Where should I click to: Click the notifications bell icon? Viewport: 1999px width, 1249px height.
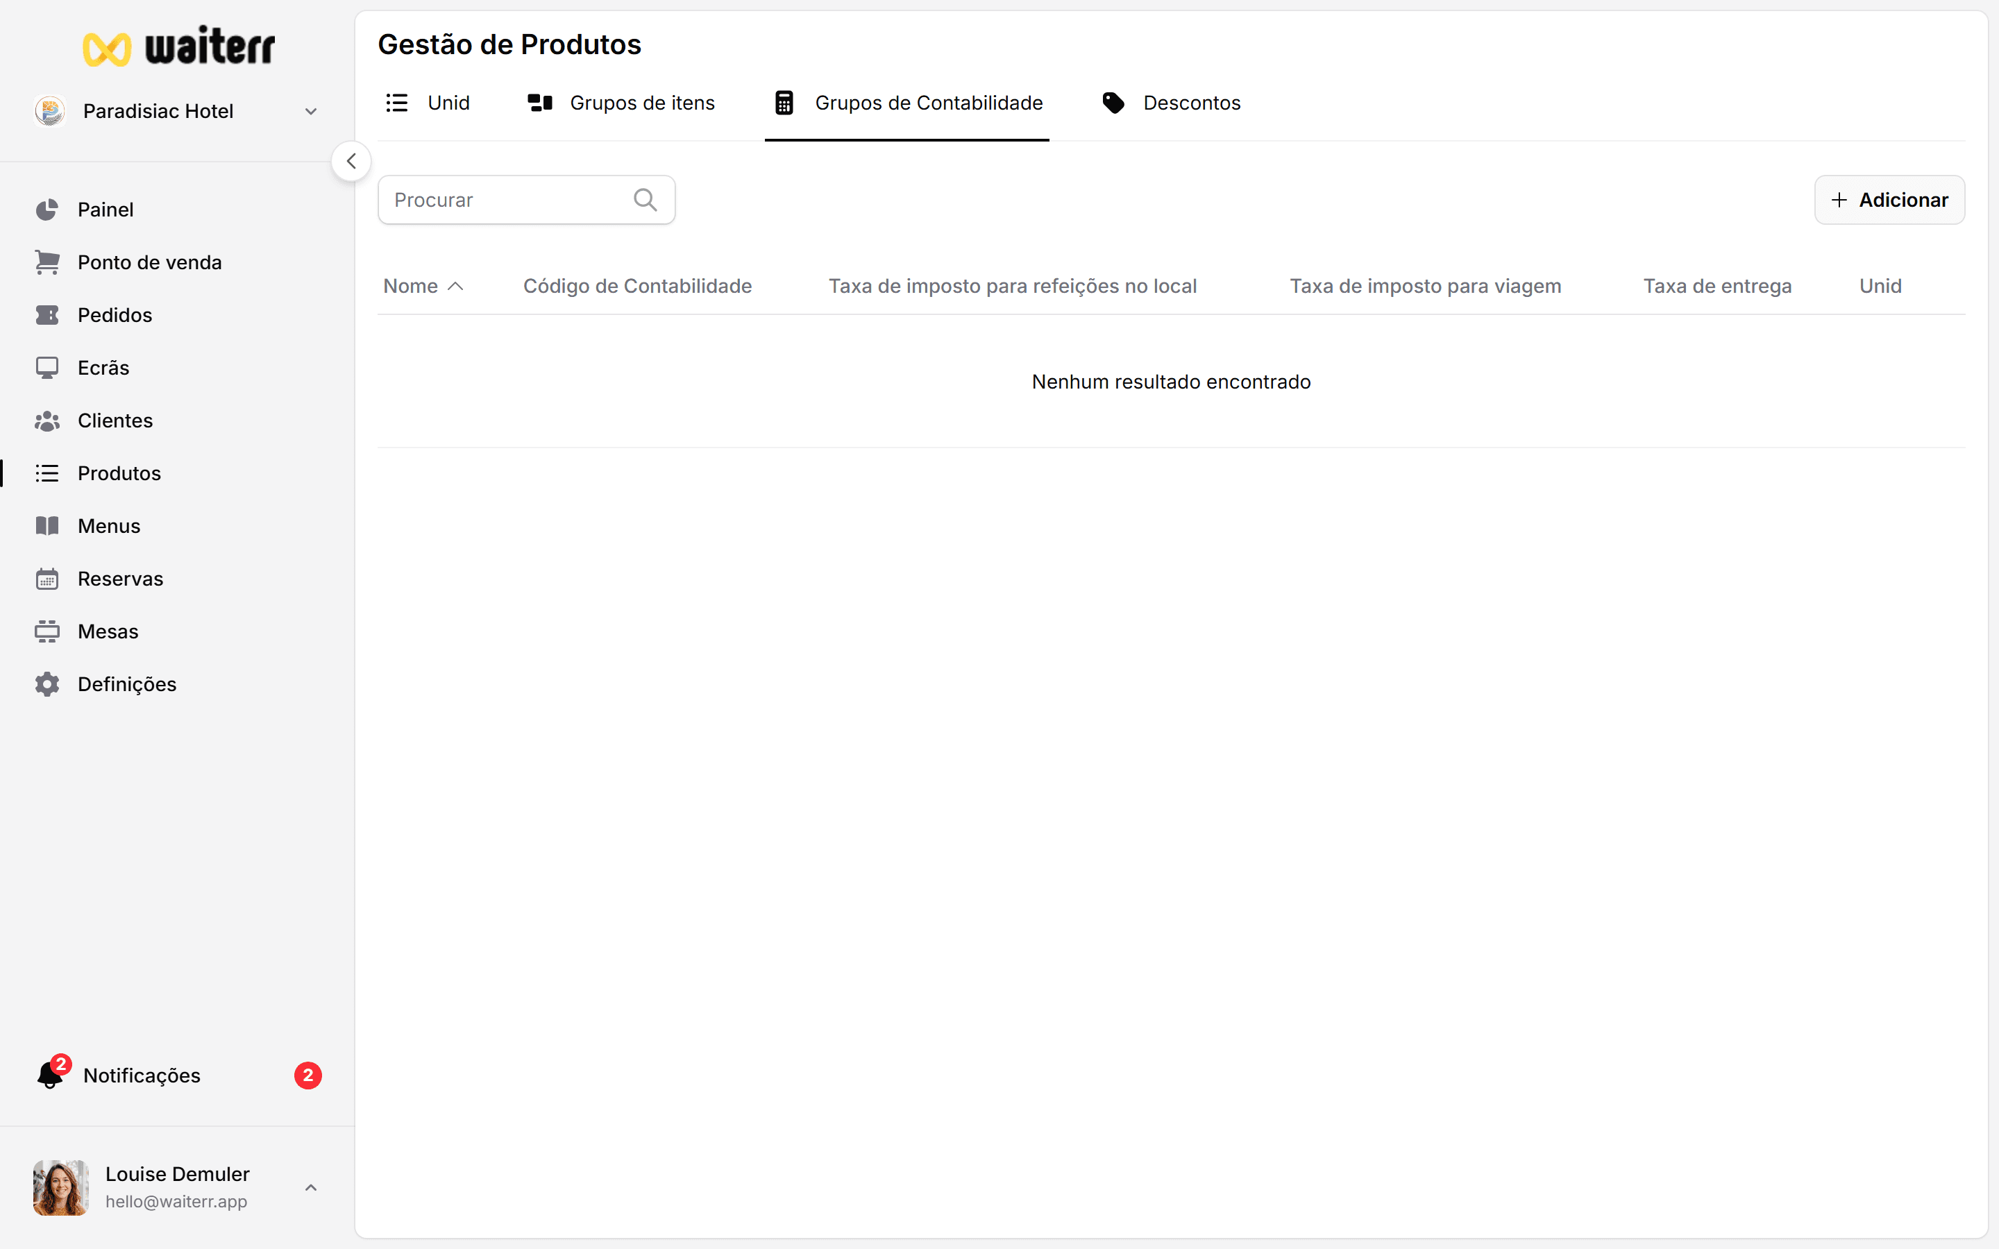tap(49, 1076)
